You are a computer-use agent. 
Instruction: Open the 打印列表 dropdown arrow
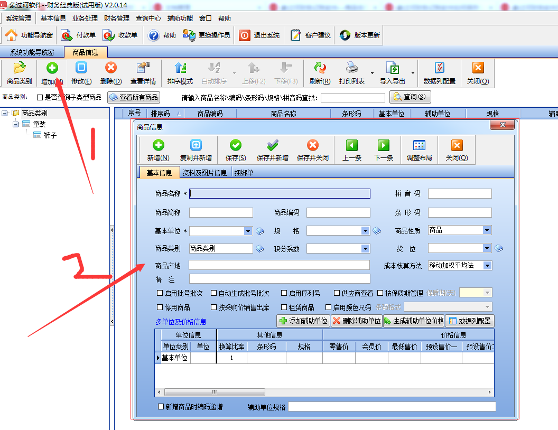[372, 73]
